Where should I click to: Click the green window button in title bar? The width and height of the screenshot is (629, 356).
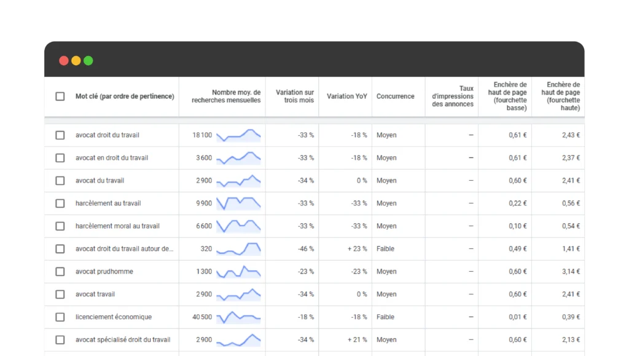pyautogui.click(x=88, y=60)
